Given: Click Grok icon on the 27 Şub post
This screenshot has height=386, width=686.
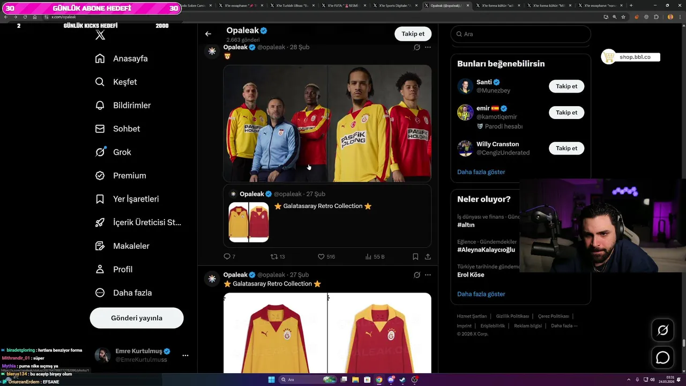Looking at the screenshot, I should (416, 275).
